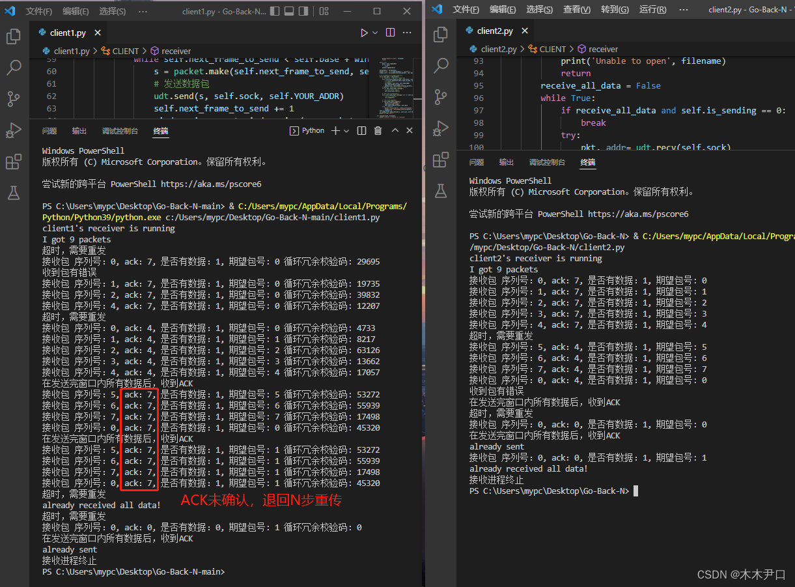Click the VS Code logo in the client2.py window
This screenshot has height=587, width=795.
[x=437, y=9]
